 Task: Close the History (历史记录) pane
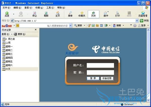(36, 30)
